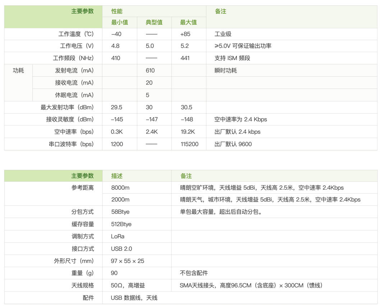
Task: Select the 最小值 sub-header cell
Action: click(120, 22)
